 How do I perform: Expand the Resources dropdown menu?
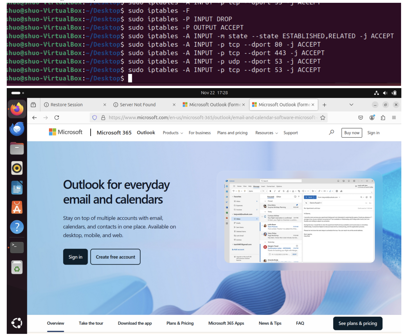coord(266,133)
